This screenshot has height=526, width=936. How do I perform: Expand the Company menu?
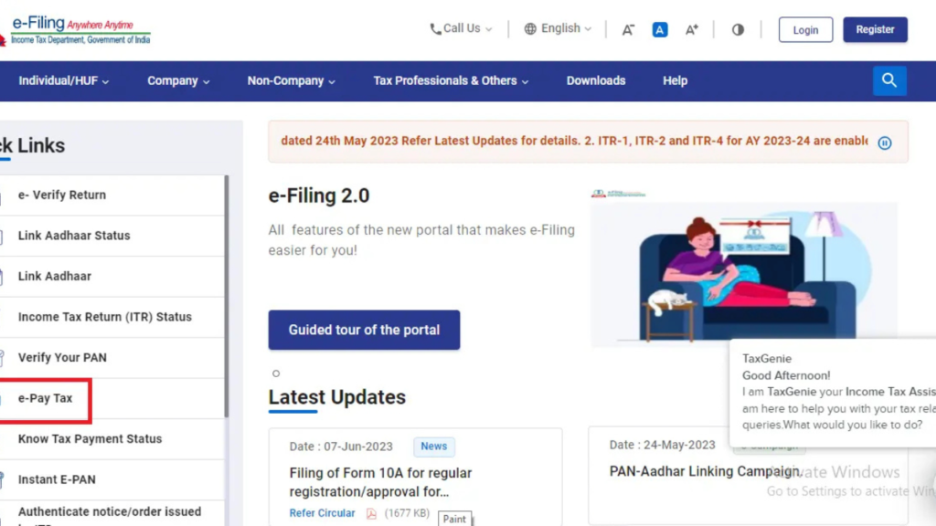178,80
